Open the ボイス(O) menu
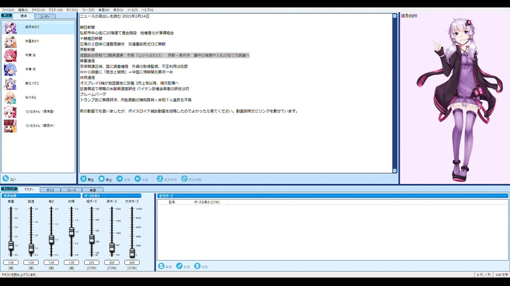This screenshot has width=510, height=286. pyautogui.click(x=72, y=10)
